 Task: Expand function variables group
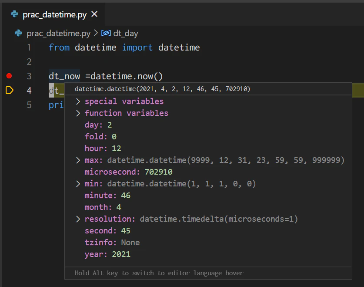pos(78,113)
